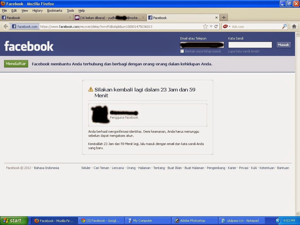Click the warning triangle icon in the notice
This screenshot has height=225, width=300.
91,89
